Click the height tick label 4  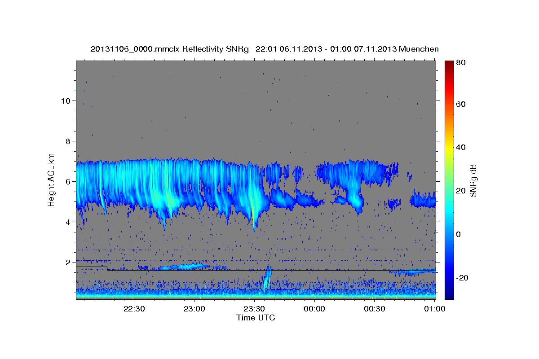coord(69,222)
